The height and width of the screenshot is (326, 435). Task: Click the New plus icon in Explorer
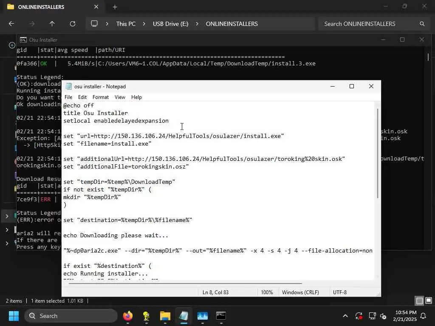[x=12, y=45]
